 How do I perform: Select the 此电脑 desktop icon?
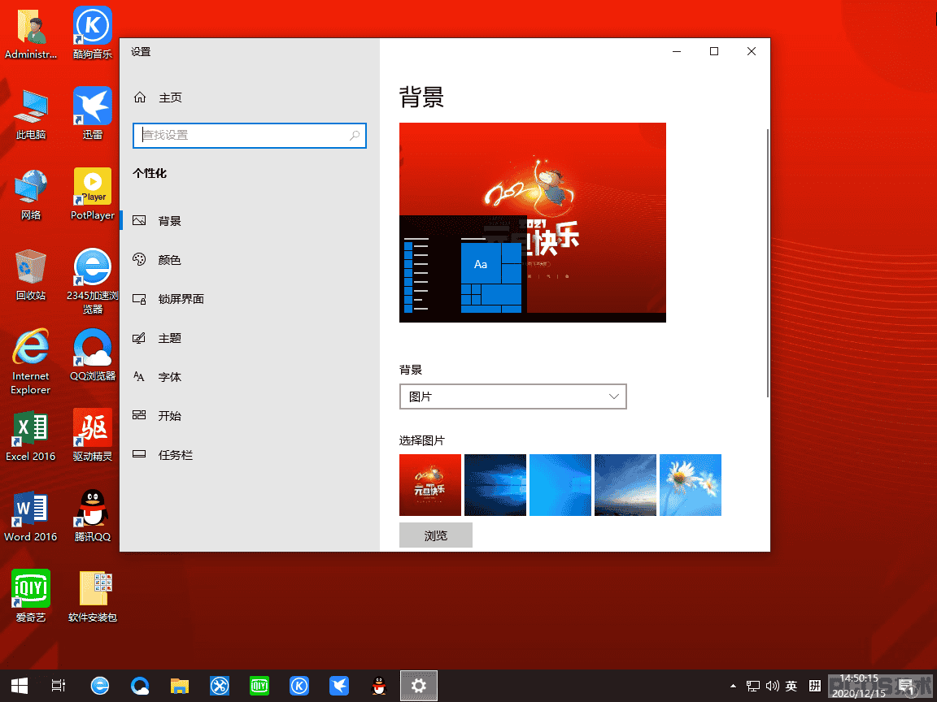[x=31, y=115]
